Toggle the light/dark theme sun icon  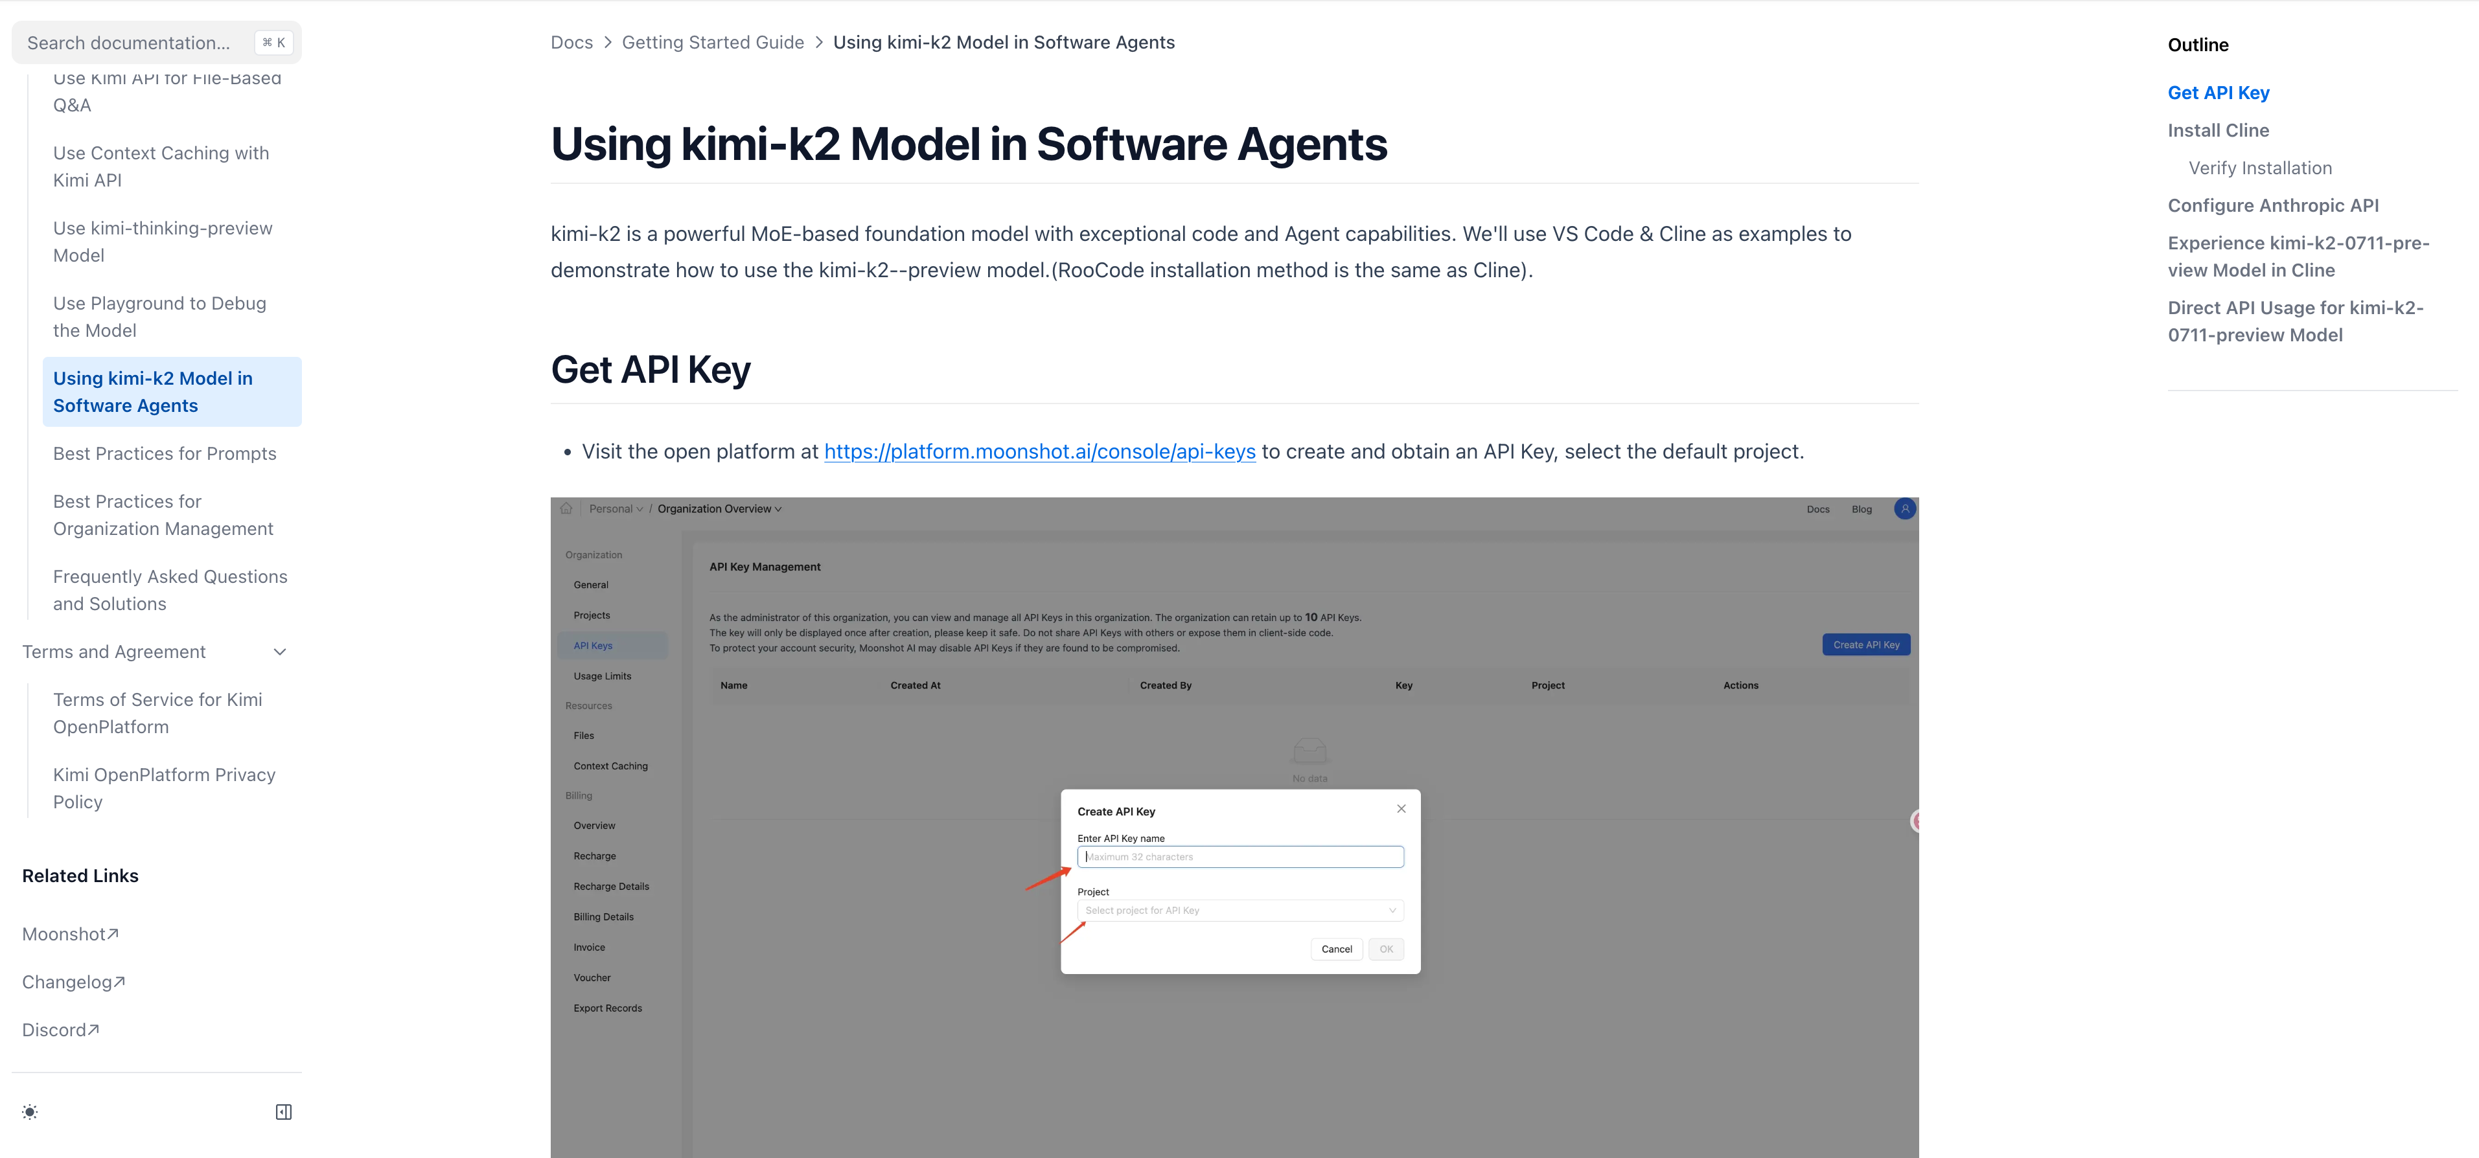point(30,1112)
